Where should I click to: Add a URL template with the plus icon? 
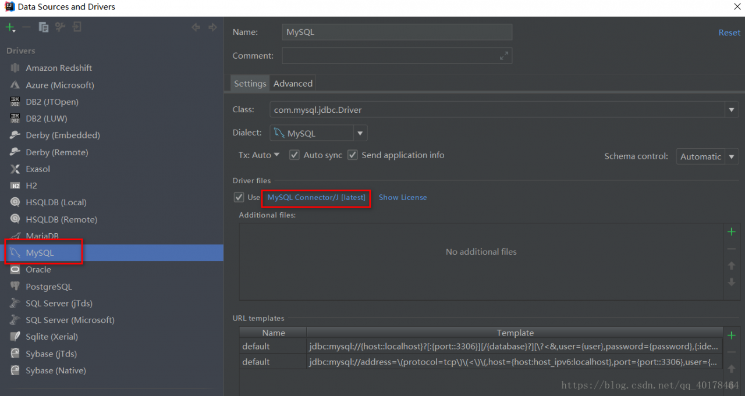(732, 336)
